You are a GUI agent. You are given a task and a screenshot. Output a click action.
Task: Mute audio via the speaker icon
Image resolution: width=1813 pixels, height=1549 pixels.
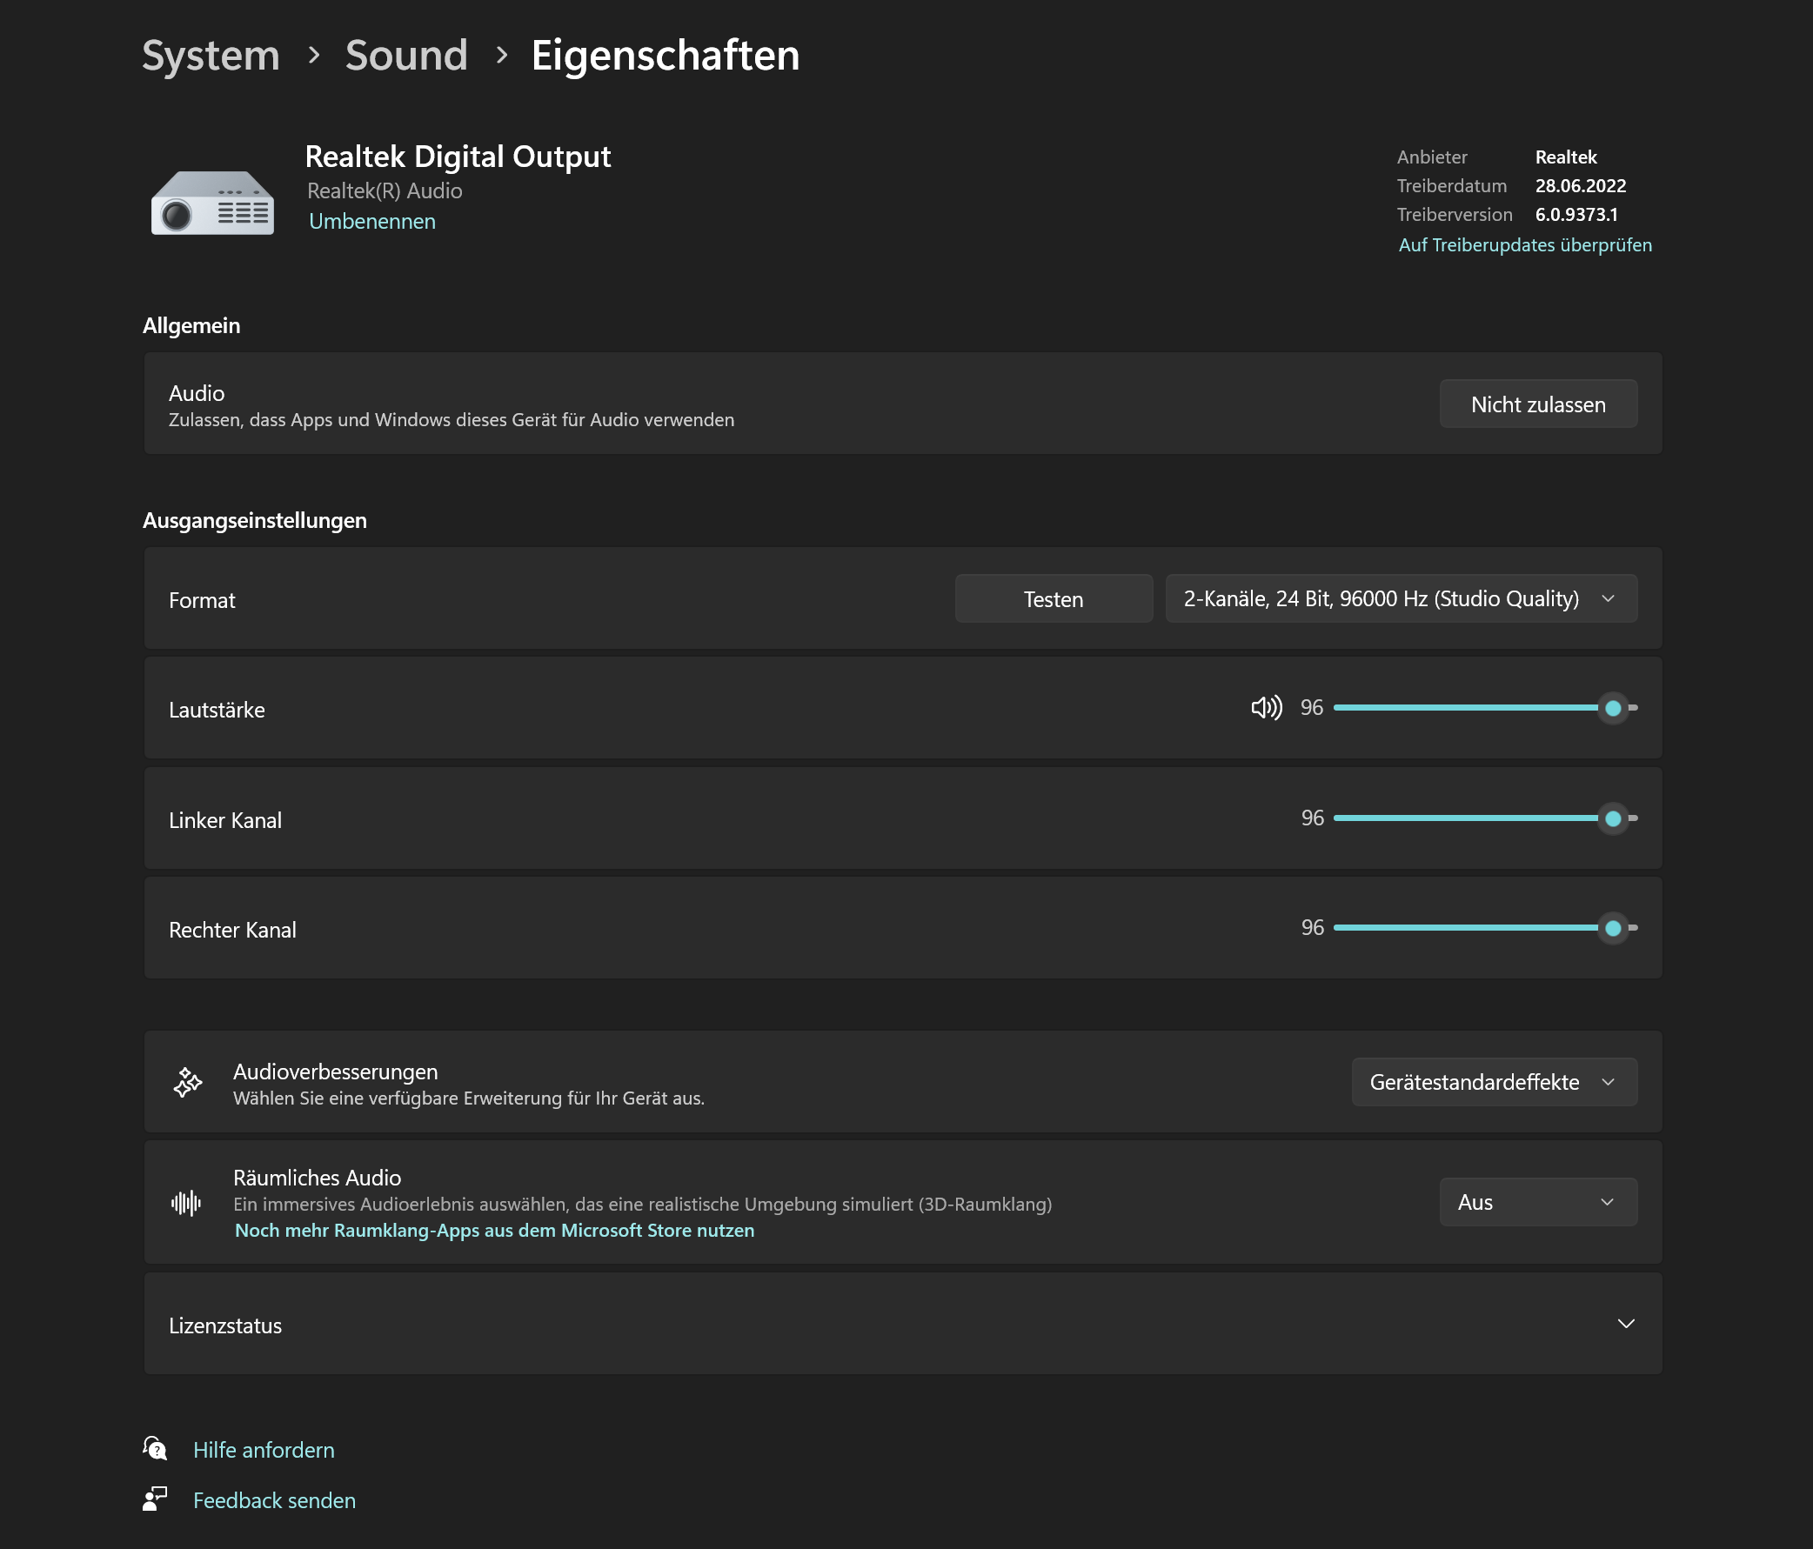click(x=1266, y=709)
